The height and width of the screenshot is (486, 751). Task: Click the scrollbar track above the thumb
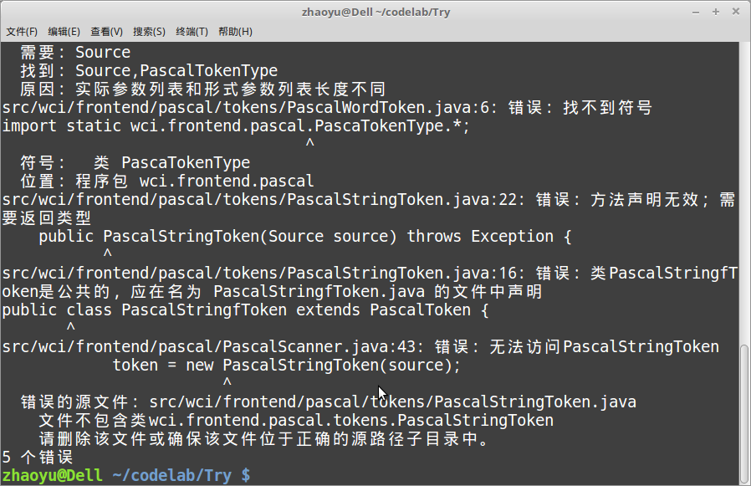tap(743, 192)
